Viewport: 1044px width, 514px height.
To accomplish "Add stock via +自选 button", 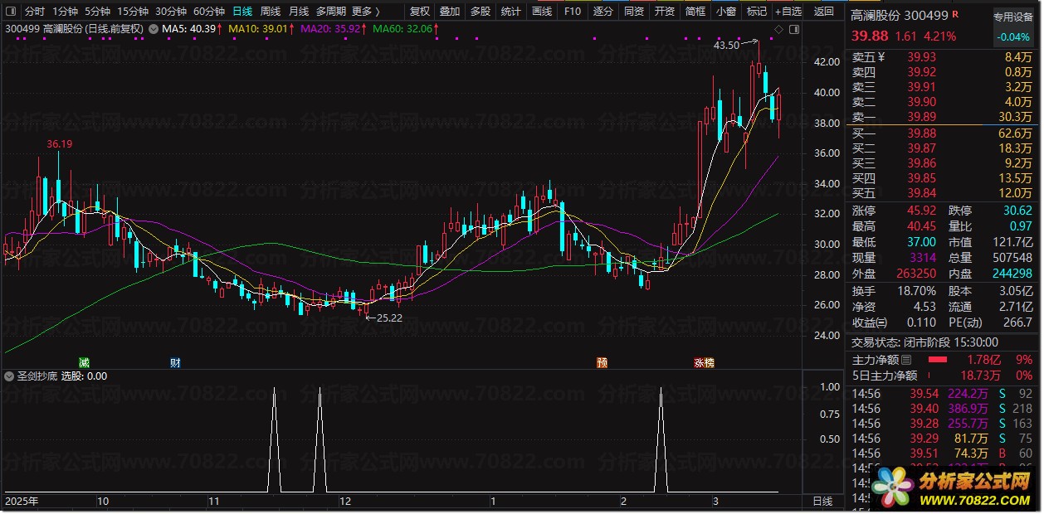I will coord(788,12).
